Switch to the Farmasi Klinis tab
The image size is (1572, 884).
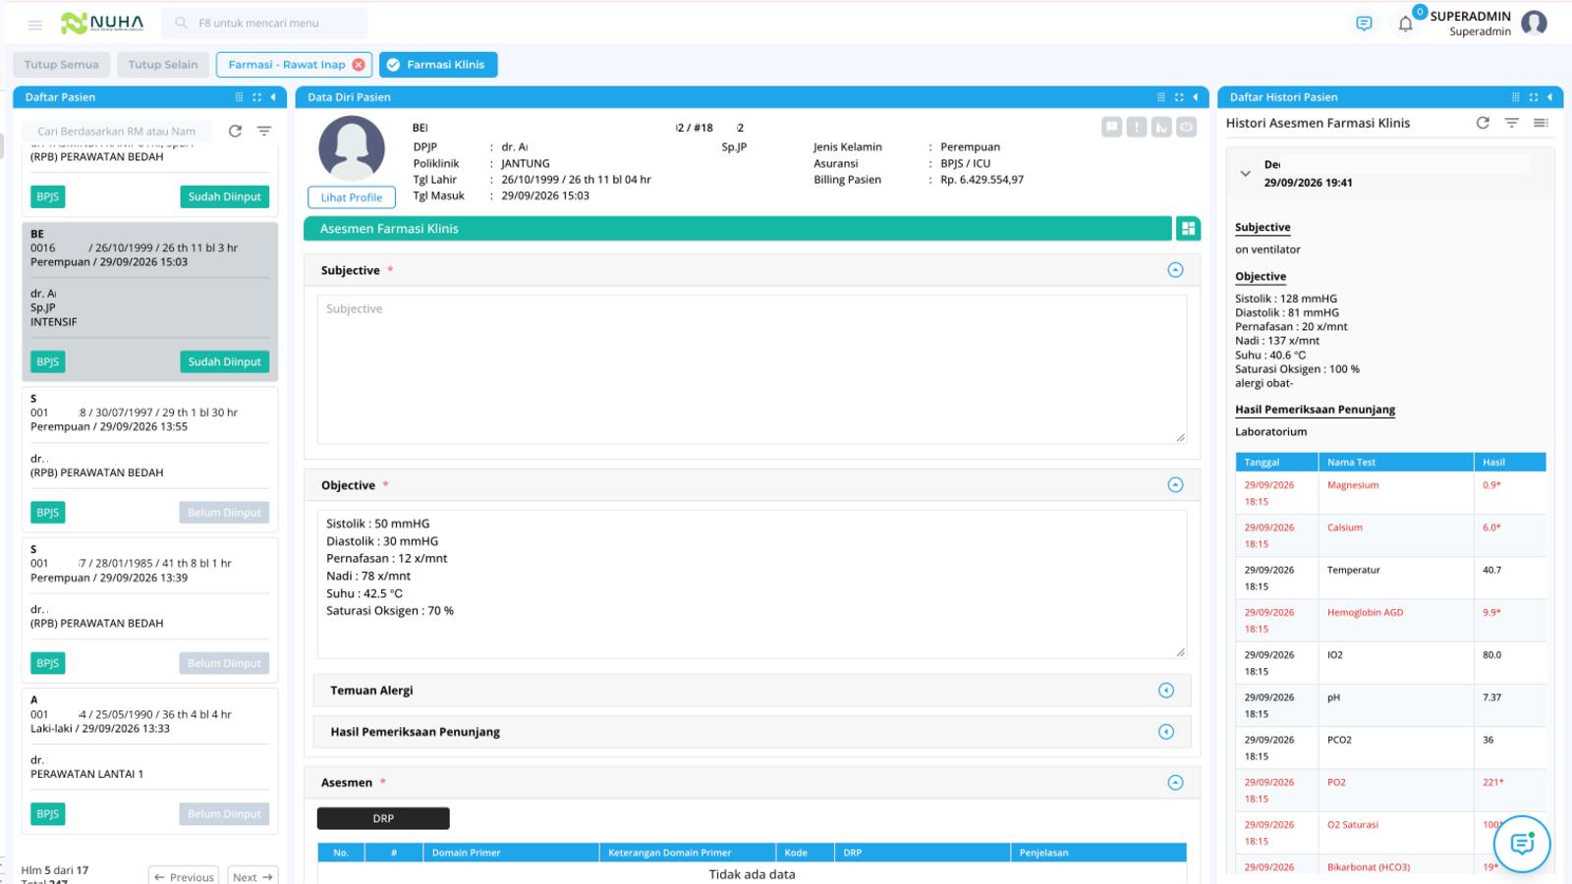pyautogui.click(x=438, y=65)
